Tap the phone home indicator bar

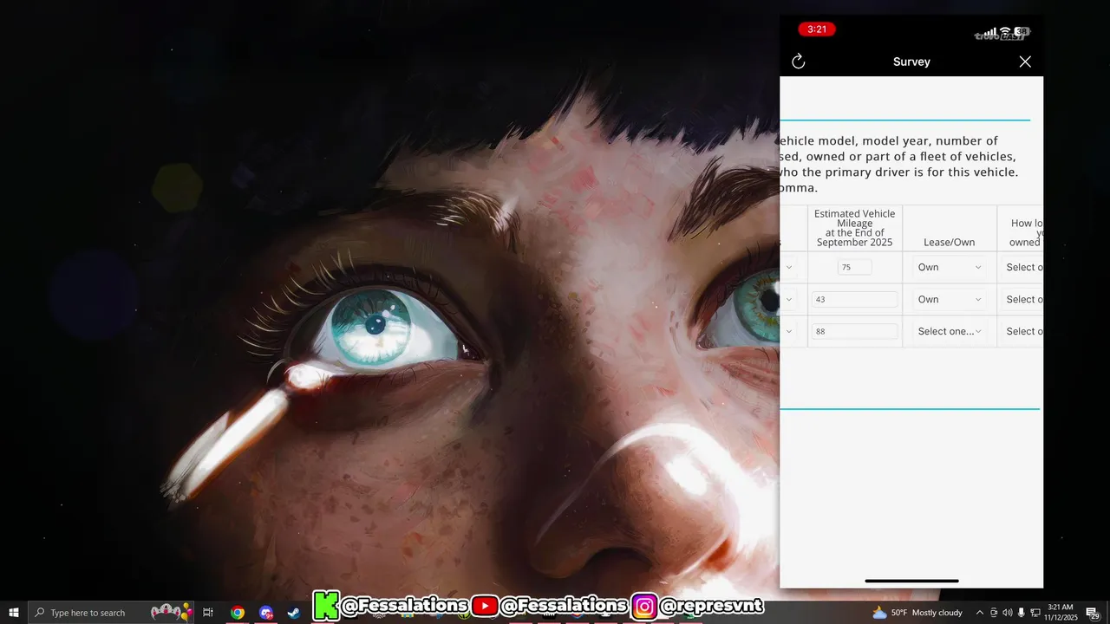(x=911, y=581)
